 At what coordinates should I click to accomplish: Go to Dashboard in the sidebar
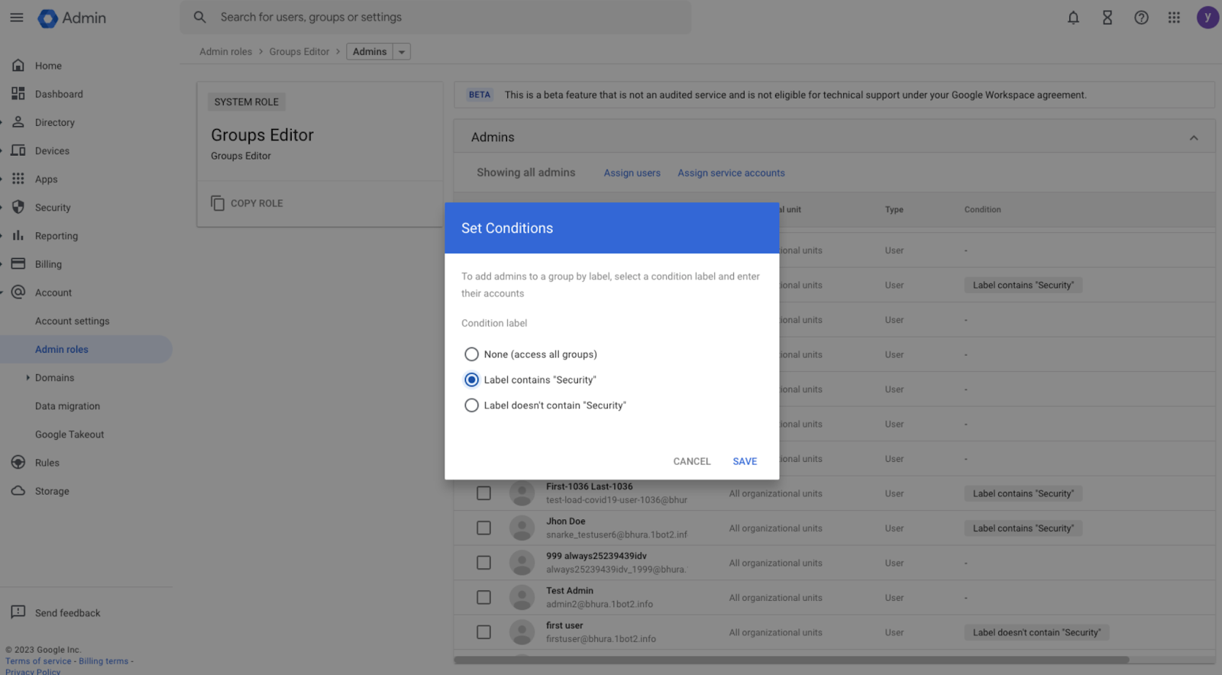tap(59, 94)
